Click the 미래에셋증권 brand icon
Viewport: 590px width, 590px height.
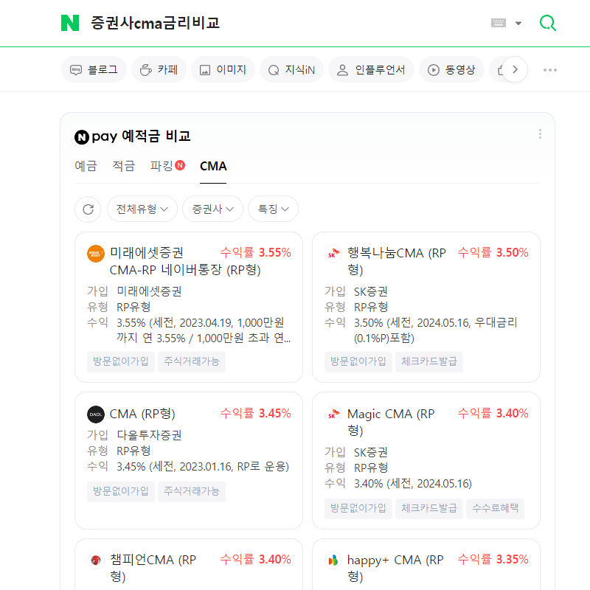tap(94, 252)
